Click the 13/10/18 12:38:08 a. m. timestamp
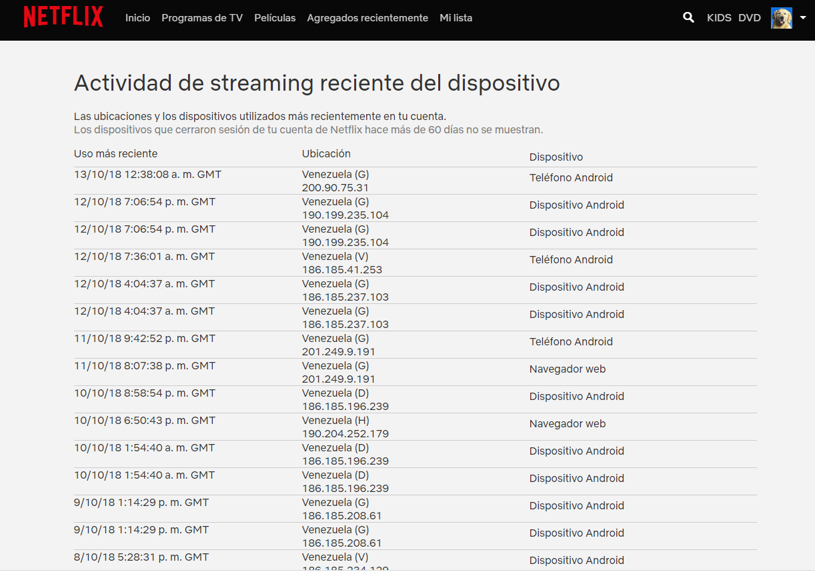This screenshot has height=572, width=815. (147, 175)
